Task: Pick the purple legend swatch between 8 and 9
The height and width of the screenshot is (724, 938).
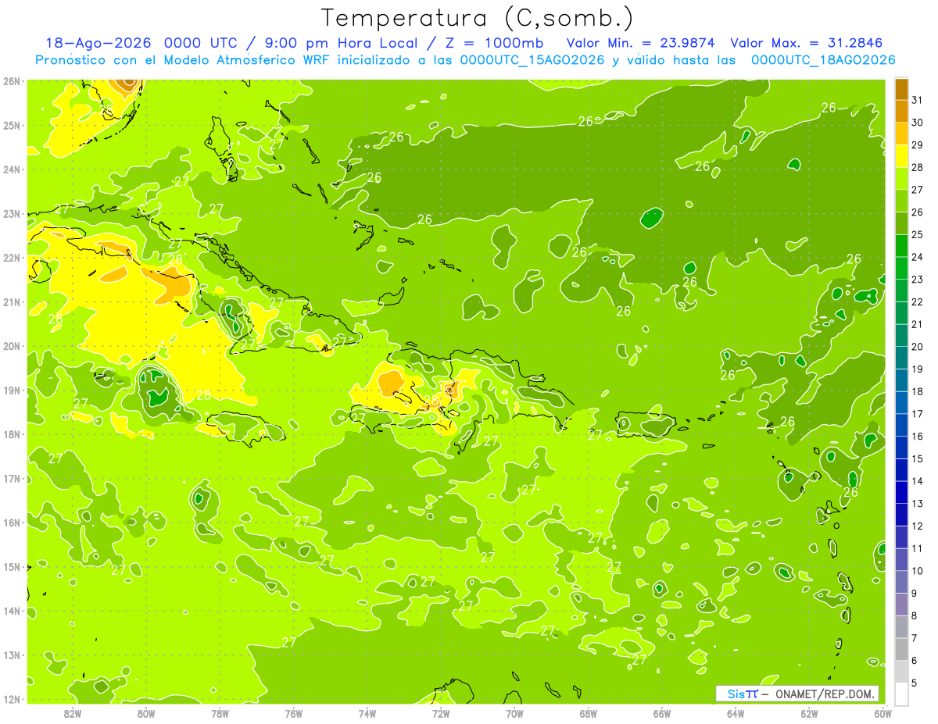Action: [x=901, y=604]
